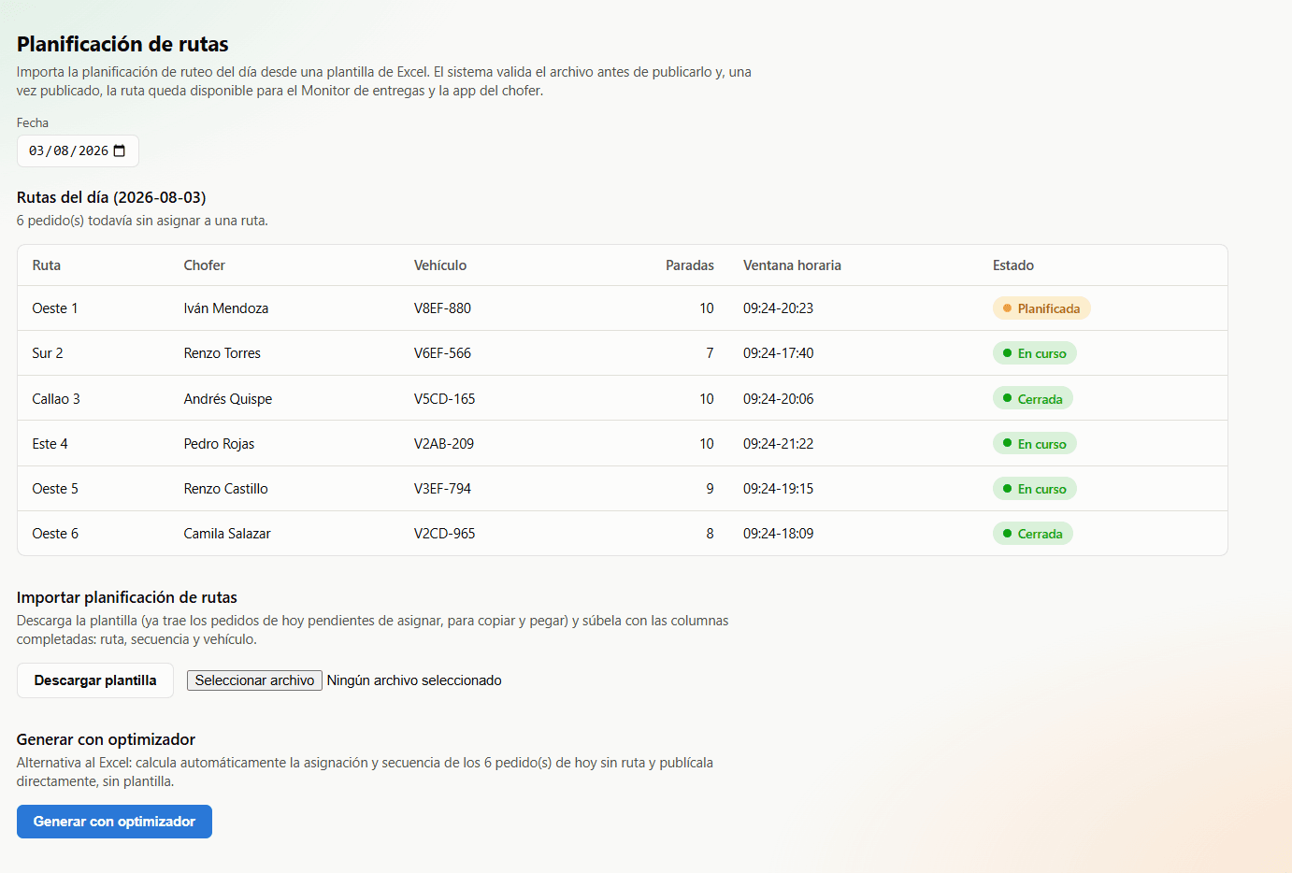This screenshot has width=1292, height=873.
Task: Click driver name Renzo Castillo
Action: coord(226,489)
